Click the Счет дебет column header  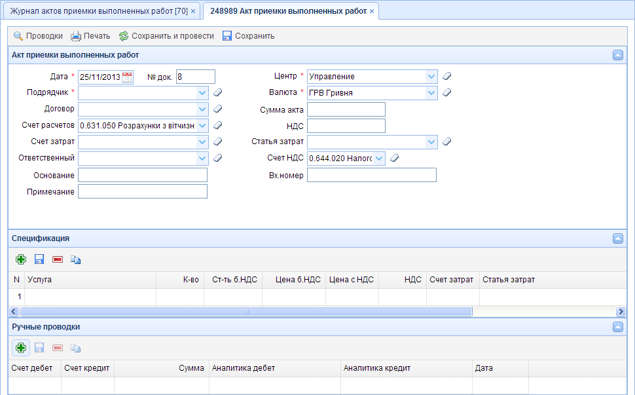[x=35, y=368]
